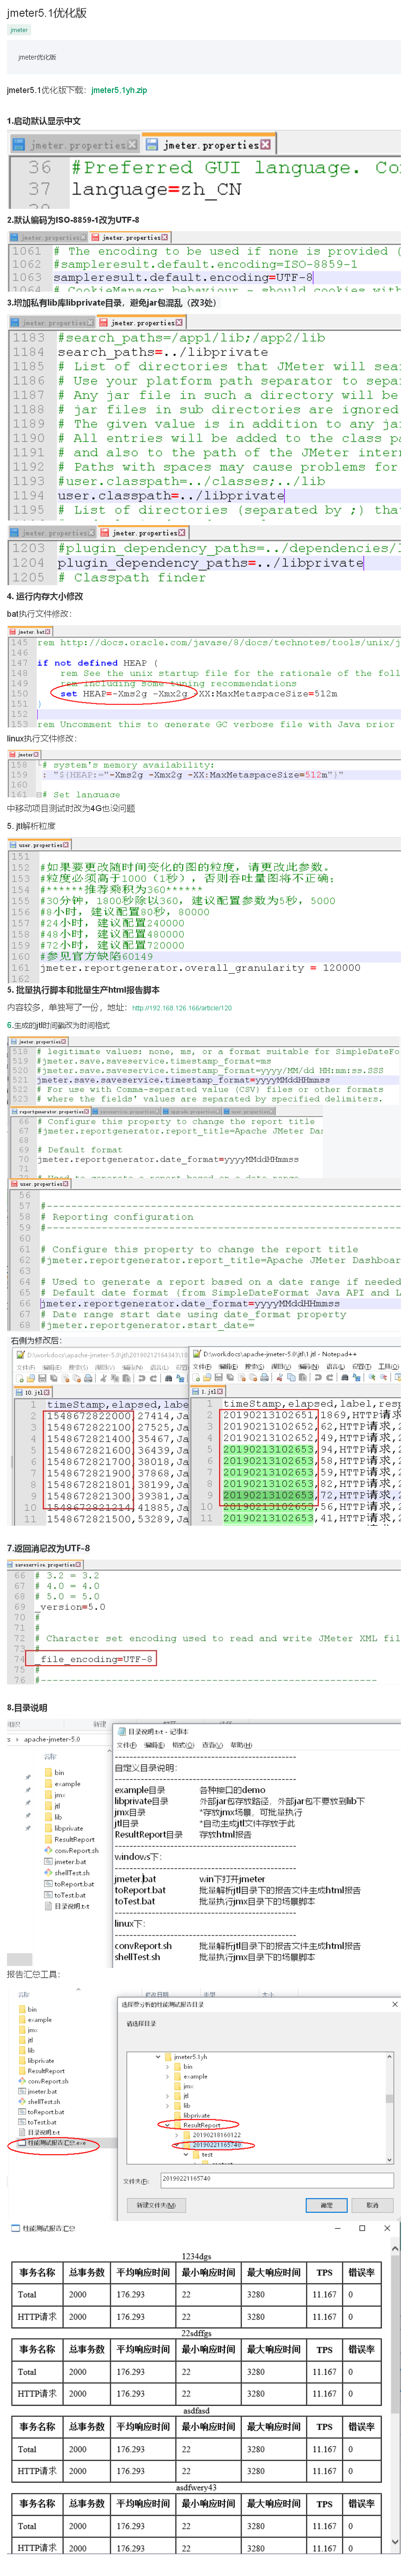Collapse the jmeter5.1yh tree node in folder dialog
This screenshot has height=2576, width=413.
coord(158,2056)
